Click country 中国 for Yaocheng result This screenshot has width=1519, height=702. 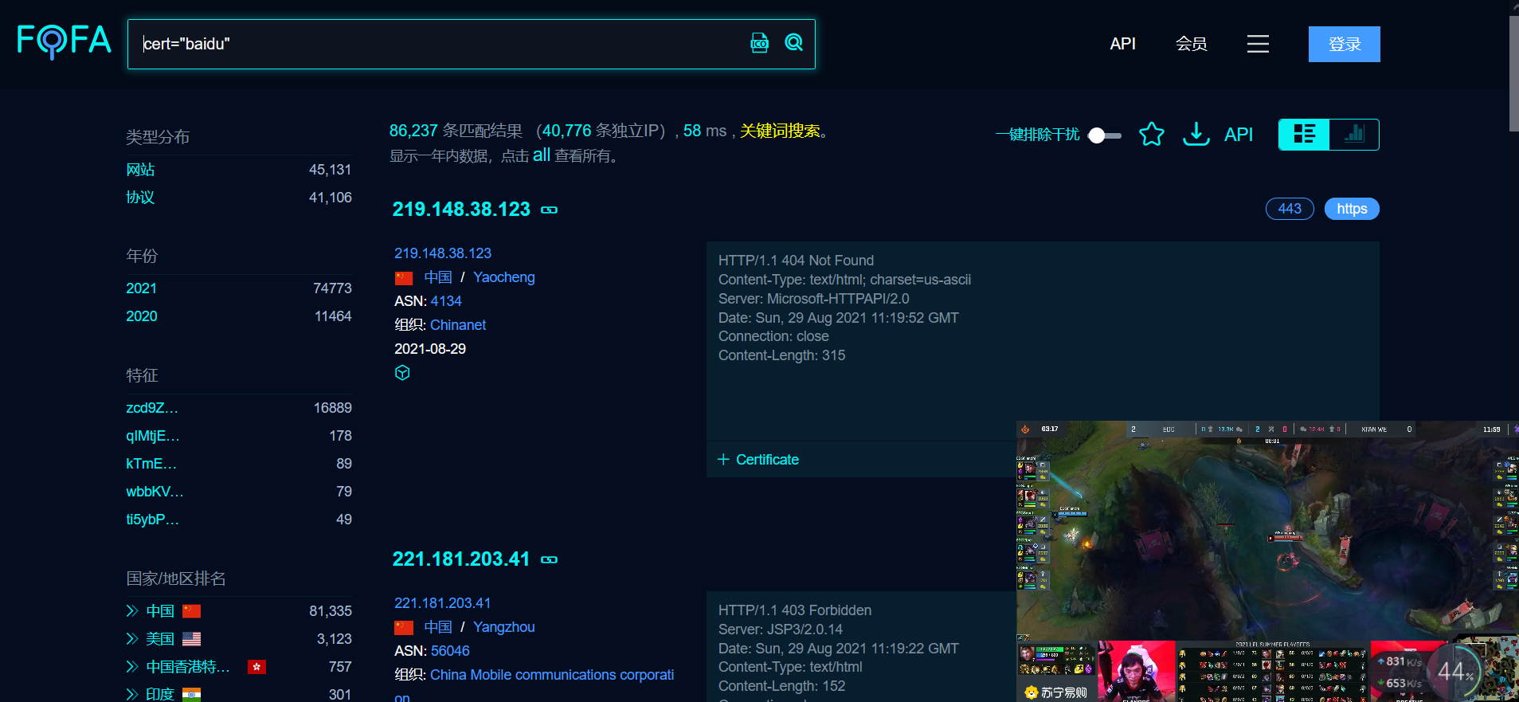point(438,277)
